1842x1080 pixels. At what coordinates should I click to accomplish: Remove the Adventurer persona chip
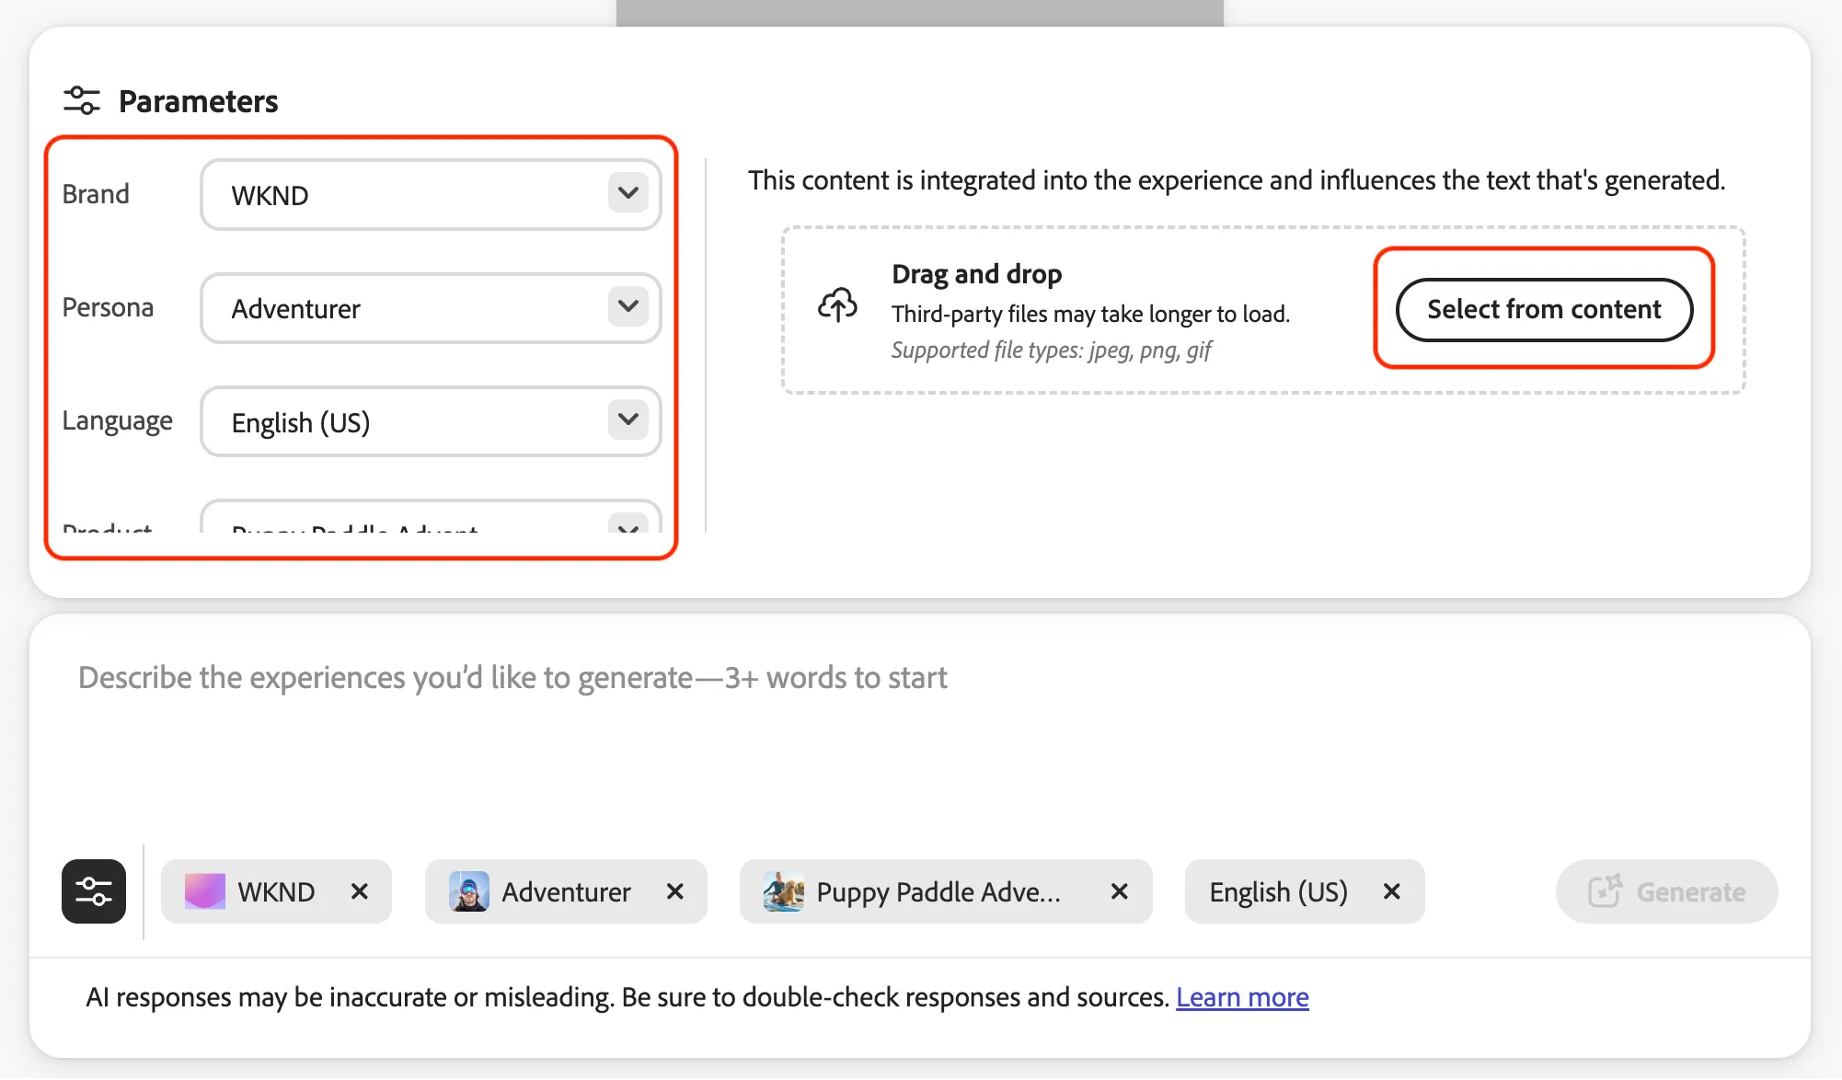pos(675,891)
